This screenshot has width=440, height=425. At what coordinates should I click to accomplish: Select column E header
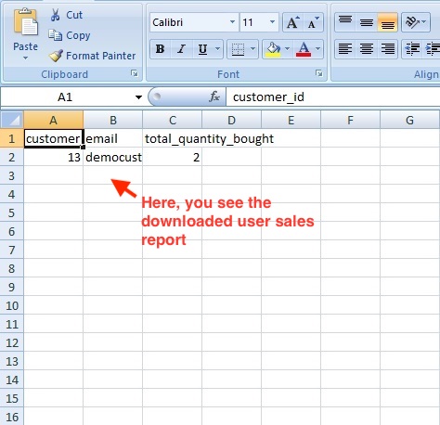(x=291, y=120)
